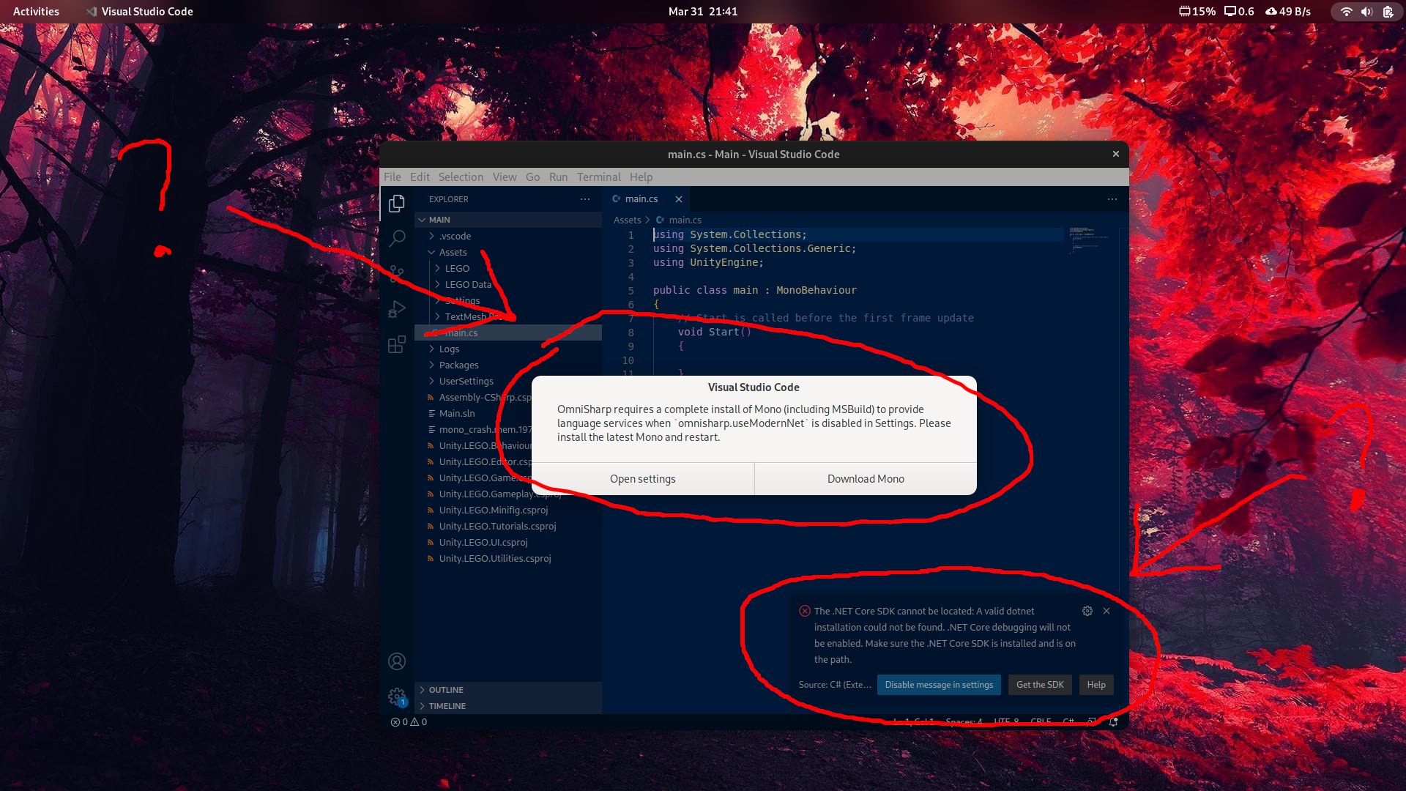Open the Run and Debug view
The height and width of the screenshot is (791, 1406).
397,309
